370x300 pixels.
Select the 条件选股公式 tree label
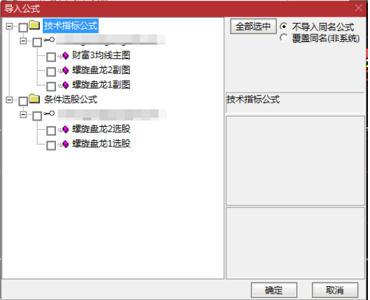71,100
